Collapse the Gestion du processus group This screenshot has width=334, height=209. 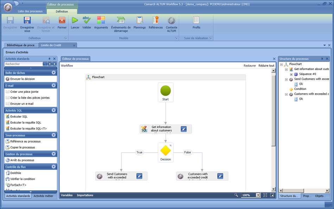(x=53, y=154)
